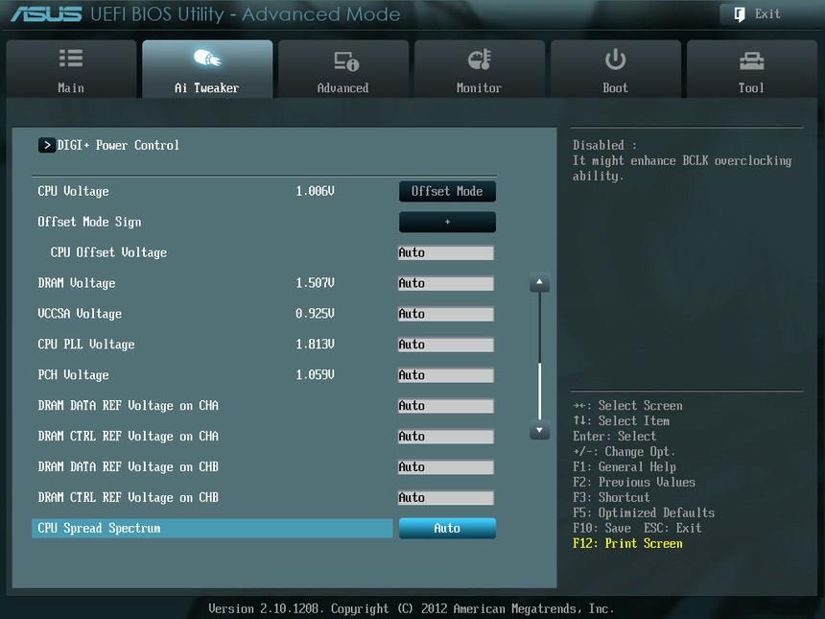Viewport: 825px width, 619px height.
Task: Click the F12: Print Screen hint
Action: tap(627, 544)
